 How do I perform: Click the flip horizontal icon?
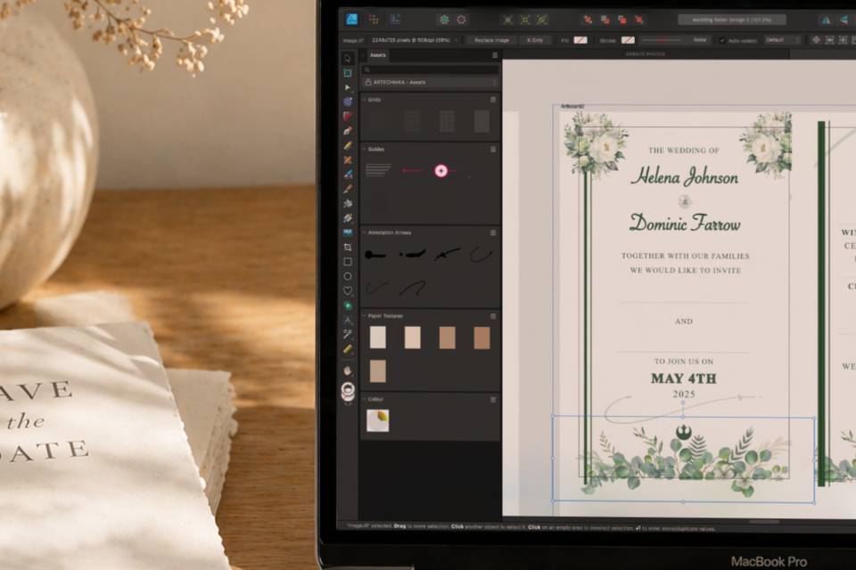click(x=827, y=20)
